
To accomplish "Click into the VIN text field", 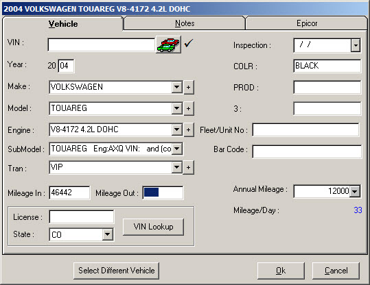I will coord(101,45).
